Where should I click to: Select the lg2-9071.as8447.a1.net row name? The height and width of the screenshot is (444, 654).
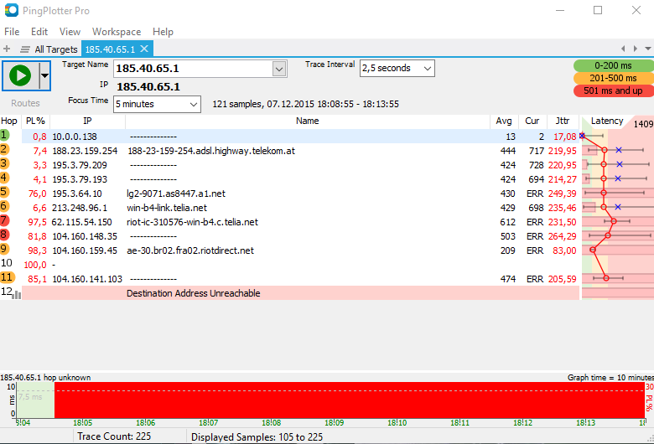tap(176, 194)
